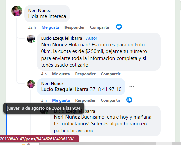The height and width of the screenshot is (145, 181).
Task: Click the tagged 'Lucio Ezequiel Ibarra' mention before phone number
Action: 64,89
